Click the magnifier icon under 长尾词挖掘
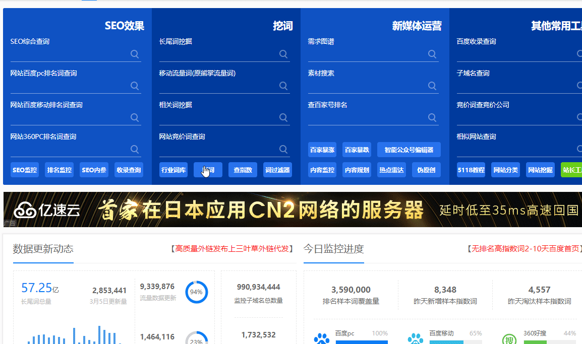The width and height of the screenshot is (582, 344). tap(283, 54)
